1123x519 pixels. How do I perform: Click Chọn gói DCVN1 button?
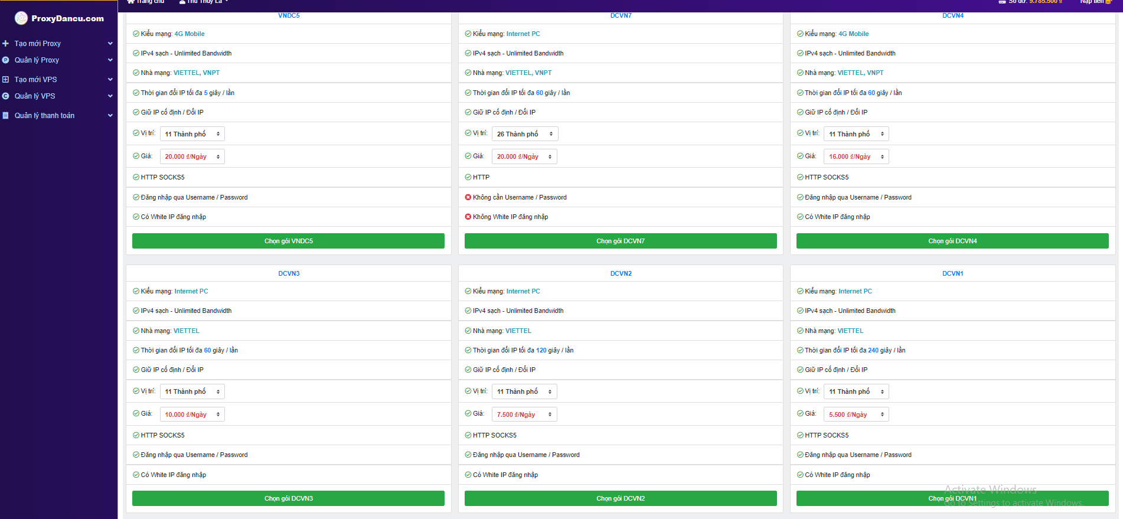(x=952, y=498)
